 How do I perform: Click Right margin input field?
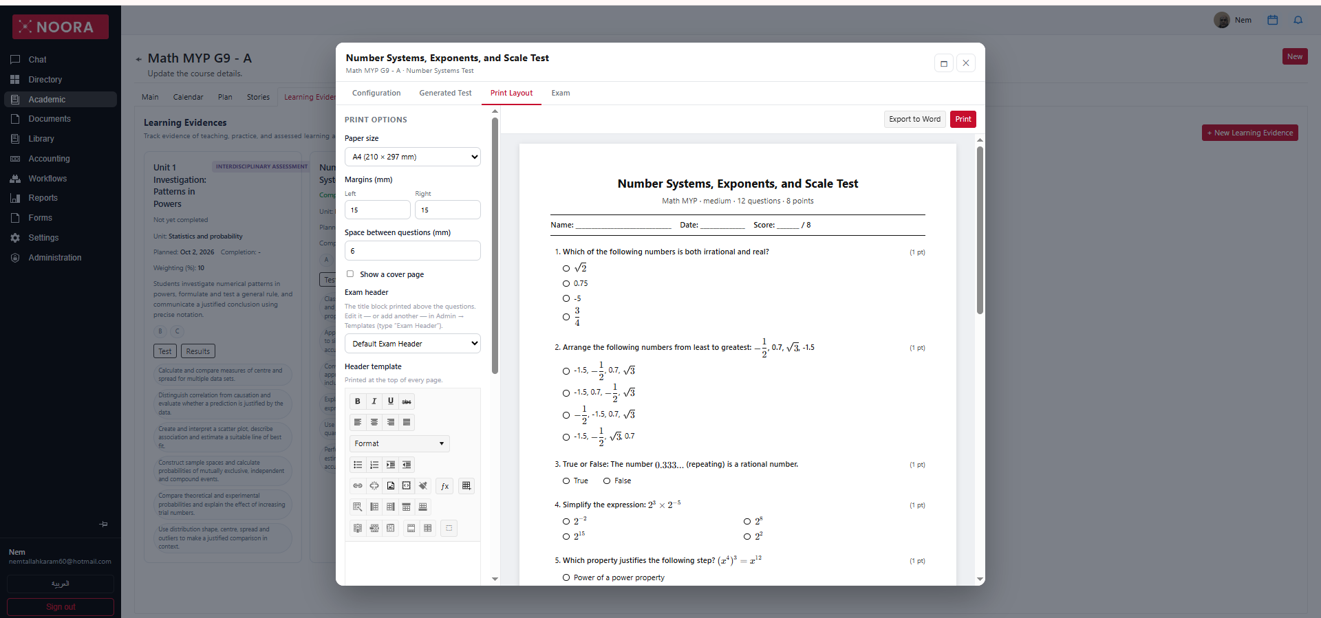[x=447, y=210]
